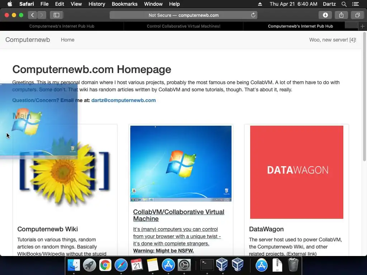Image resolution: width=367 pixels, height=275 pixels.
Task: Select the active Computernewb's Internet Pub Hub tab
Action: pos(301,26)
